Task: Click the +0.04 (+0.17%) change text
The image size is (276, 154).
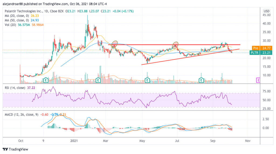Action: [x=123, y=11]
